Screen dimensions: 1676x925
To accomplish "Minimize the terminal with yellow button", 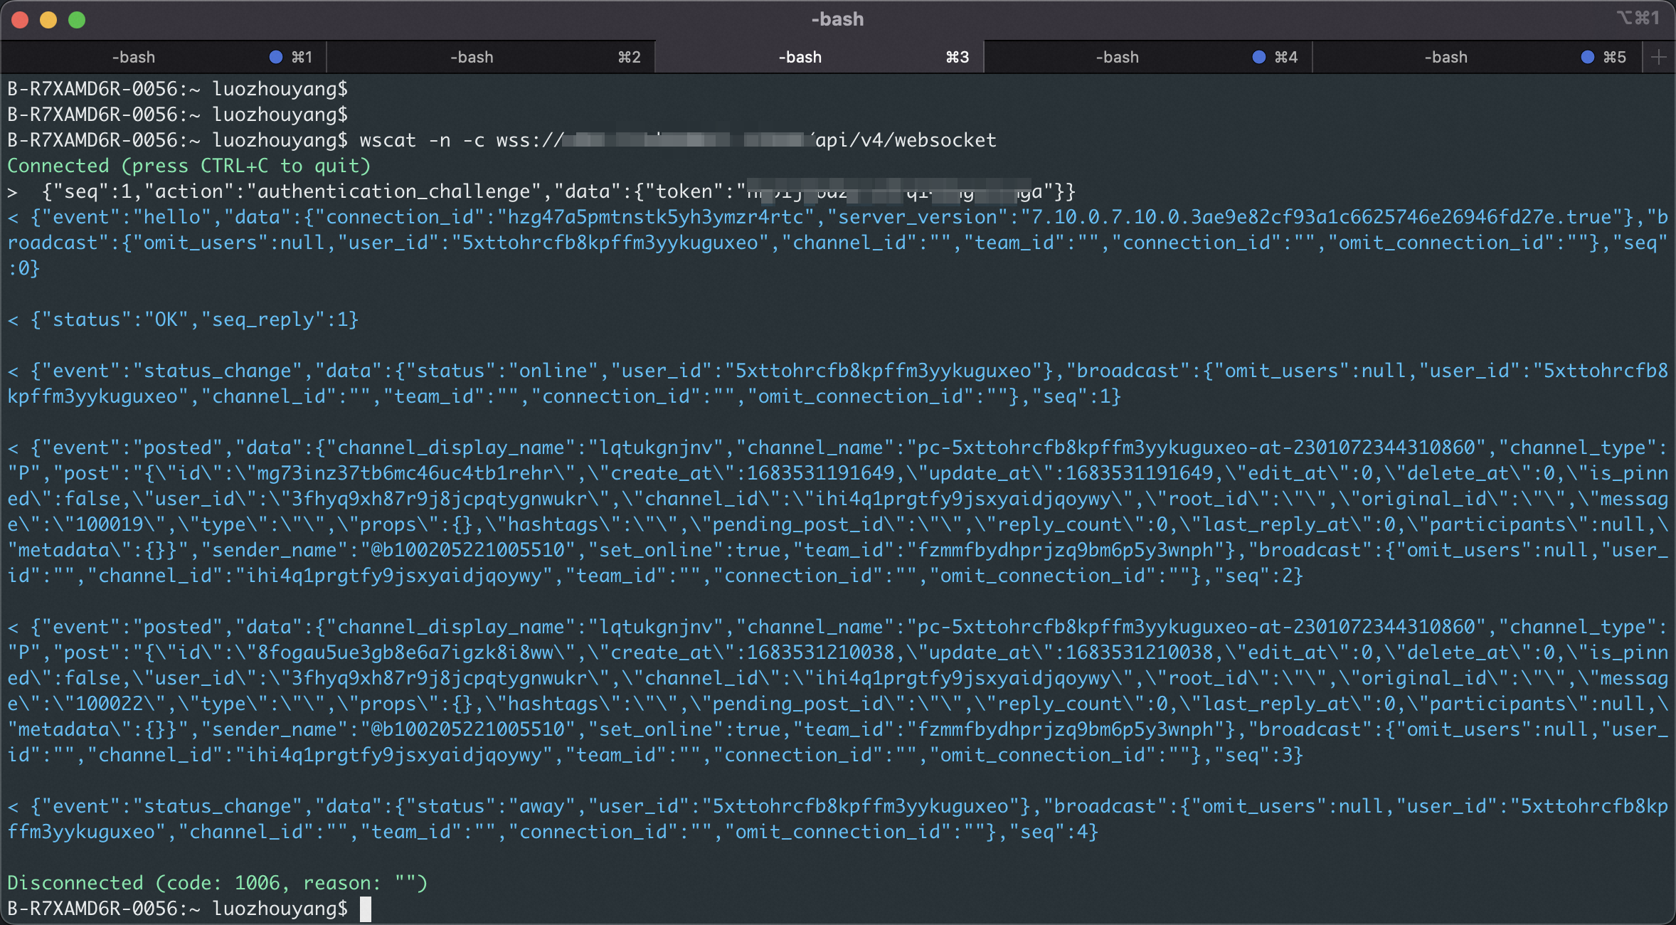I will [48, 20].
